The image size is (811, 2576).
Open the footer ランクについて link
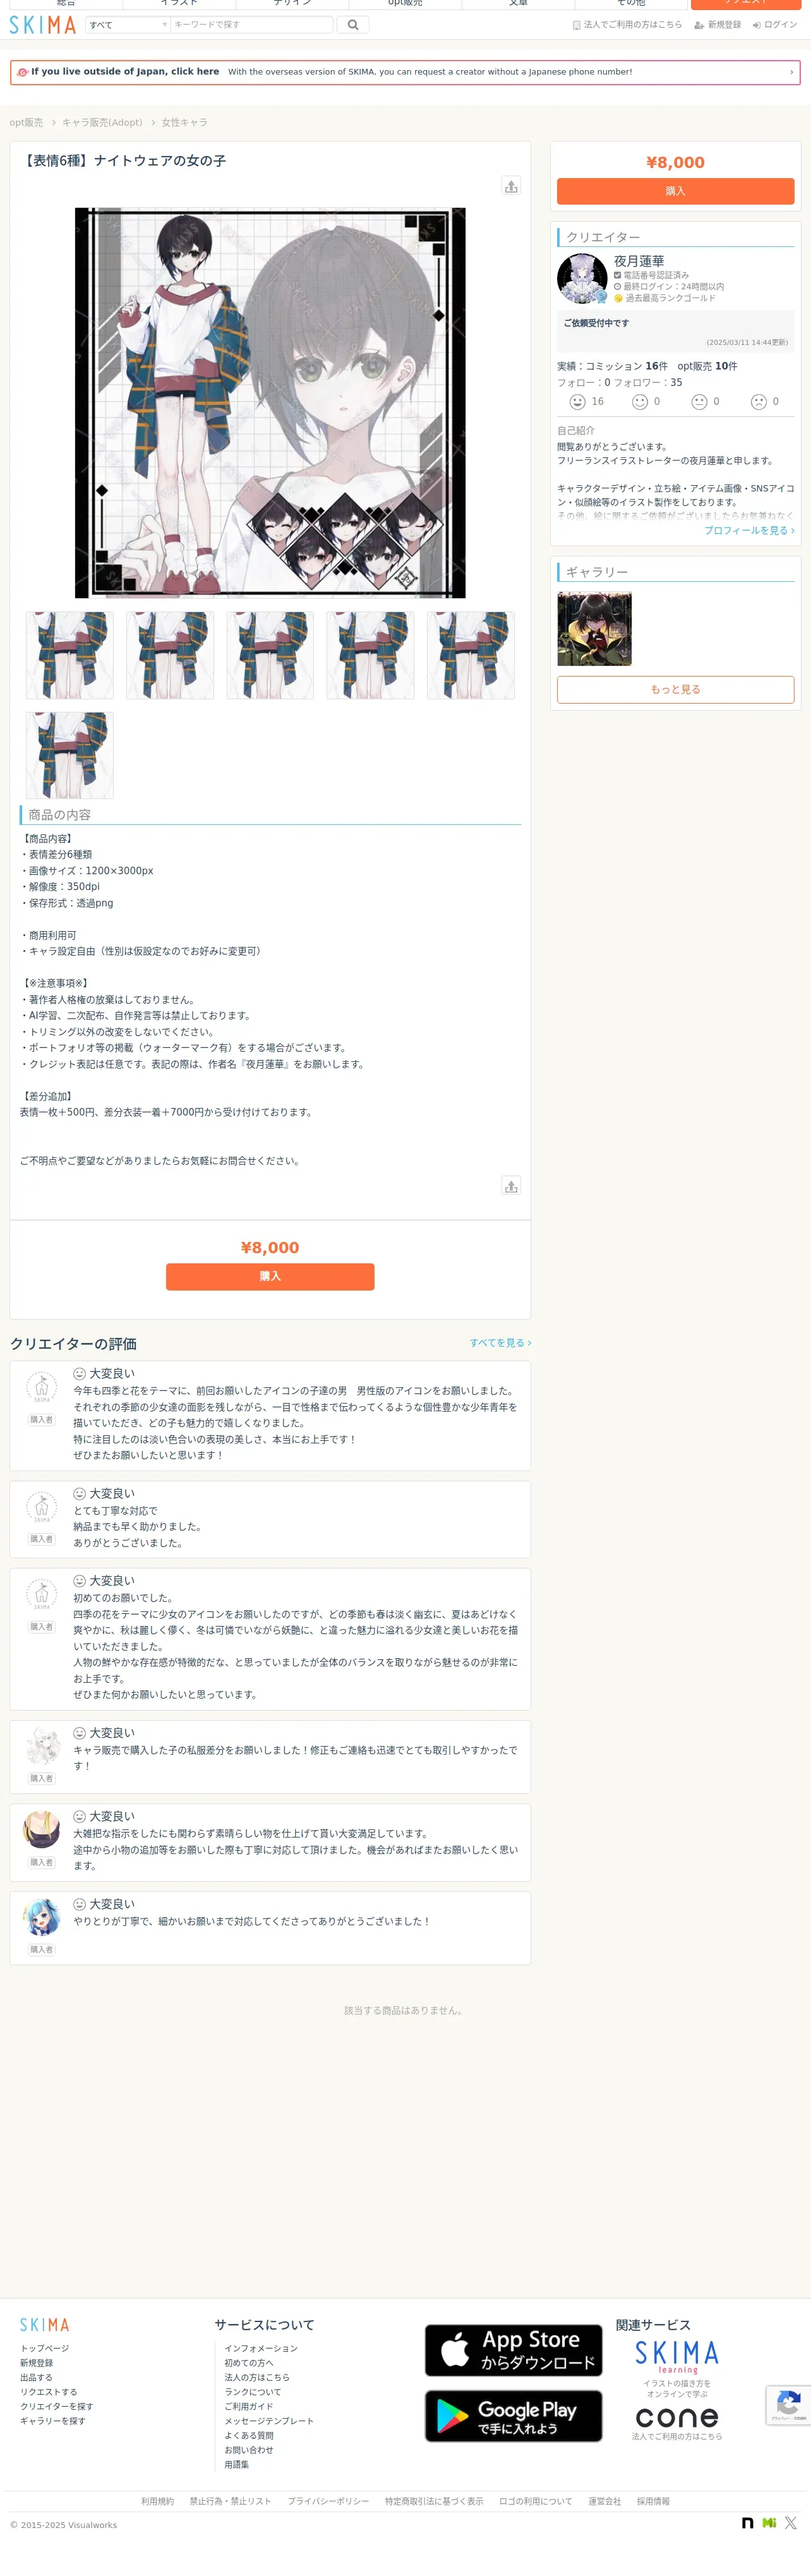point(253,2393)
